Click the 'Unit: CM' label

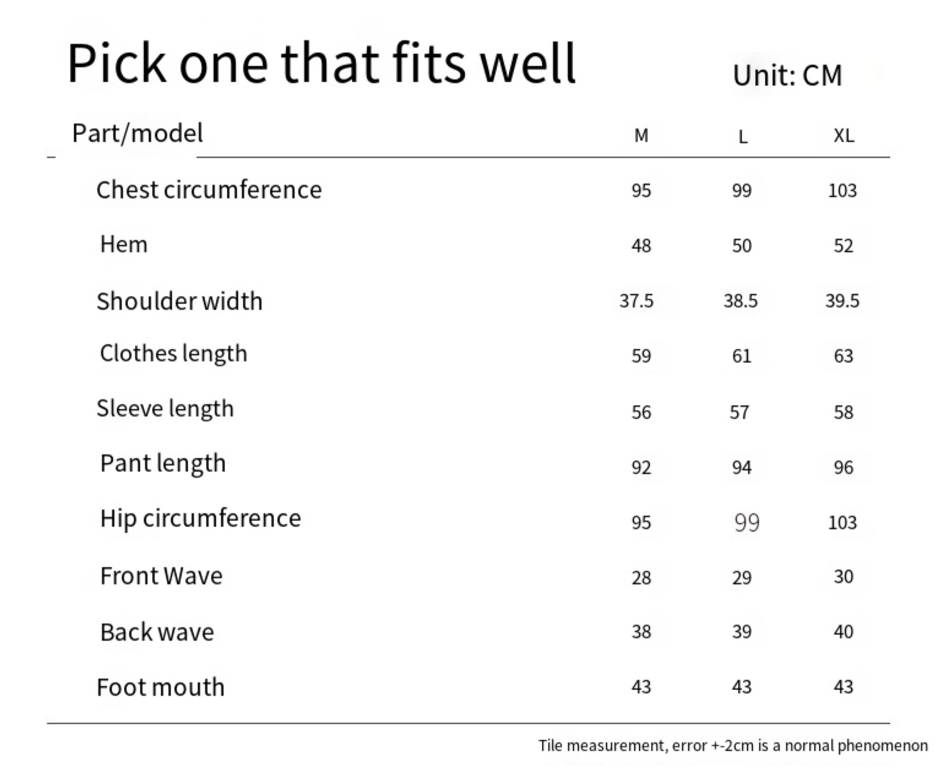click(x=787, y=75)
